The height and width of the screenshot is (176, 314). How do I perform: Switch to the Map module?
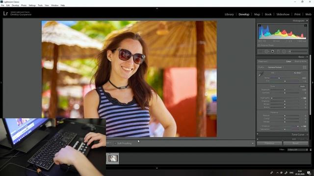coord(257,14)
